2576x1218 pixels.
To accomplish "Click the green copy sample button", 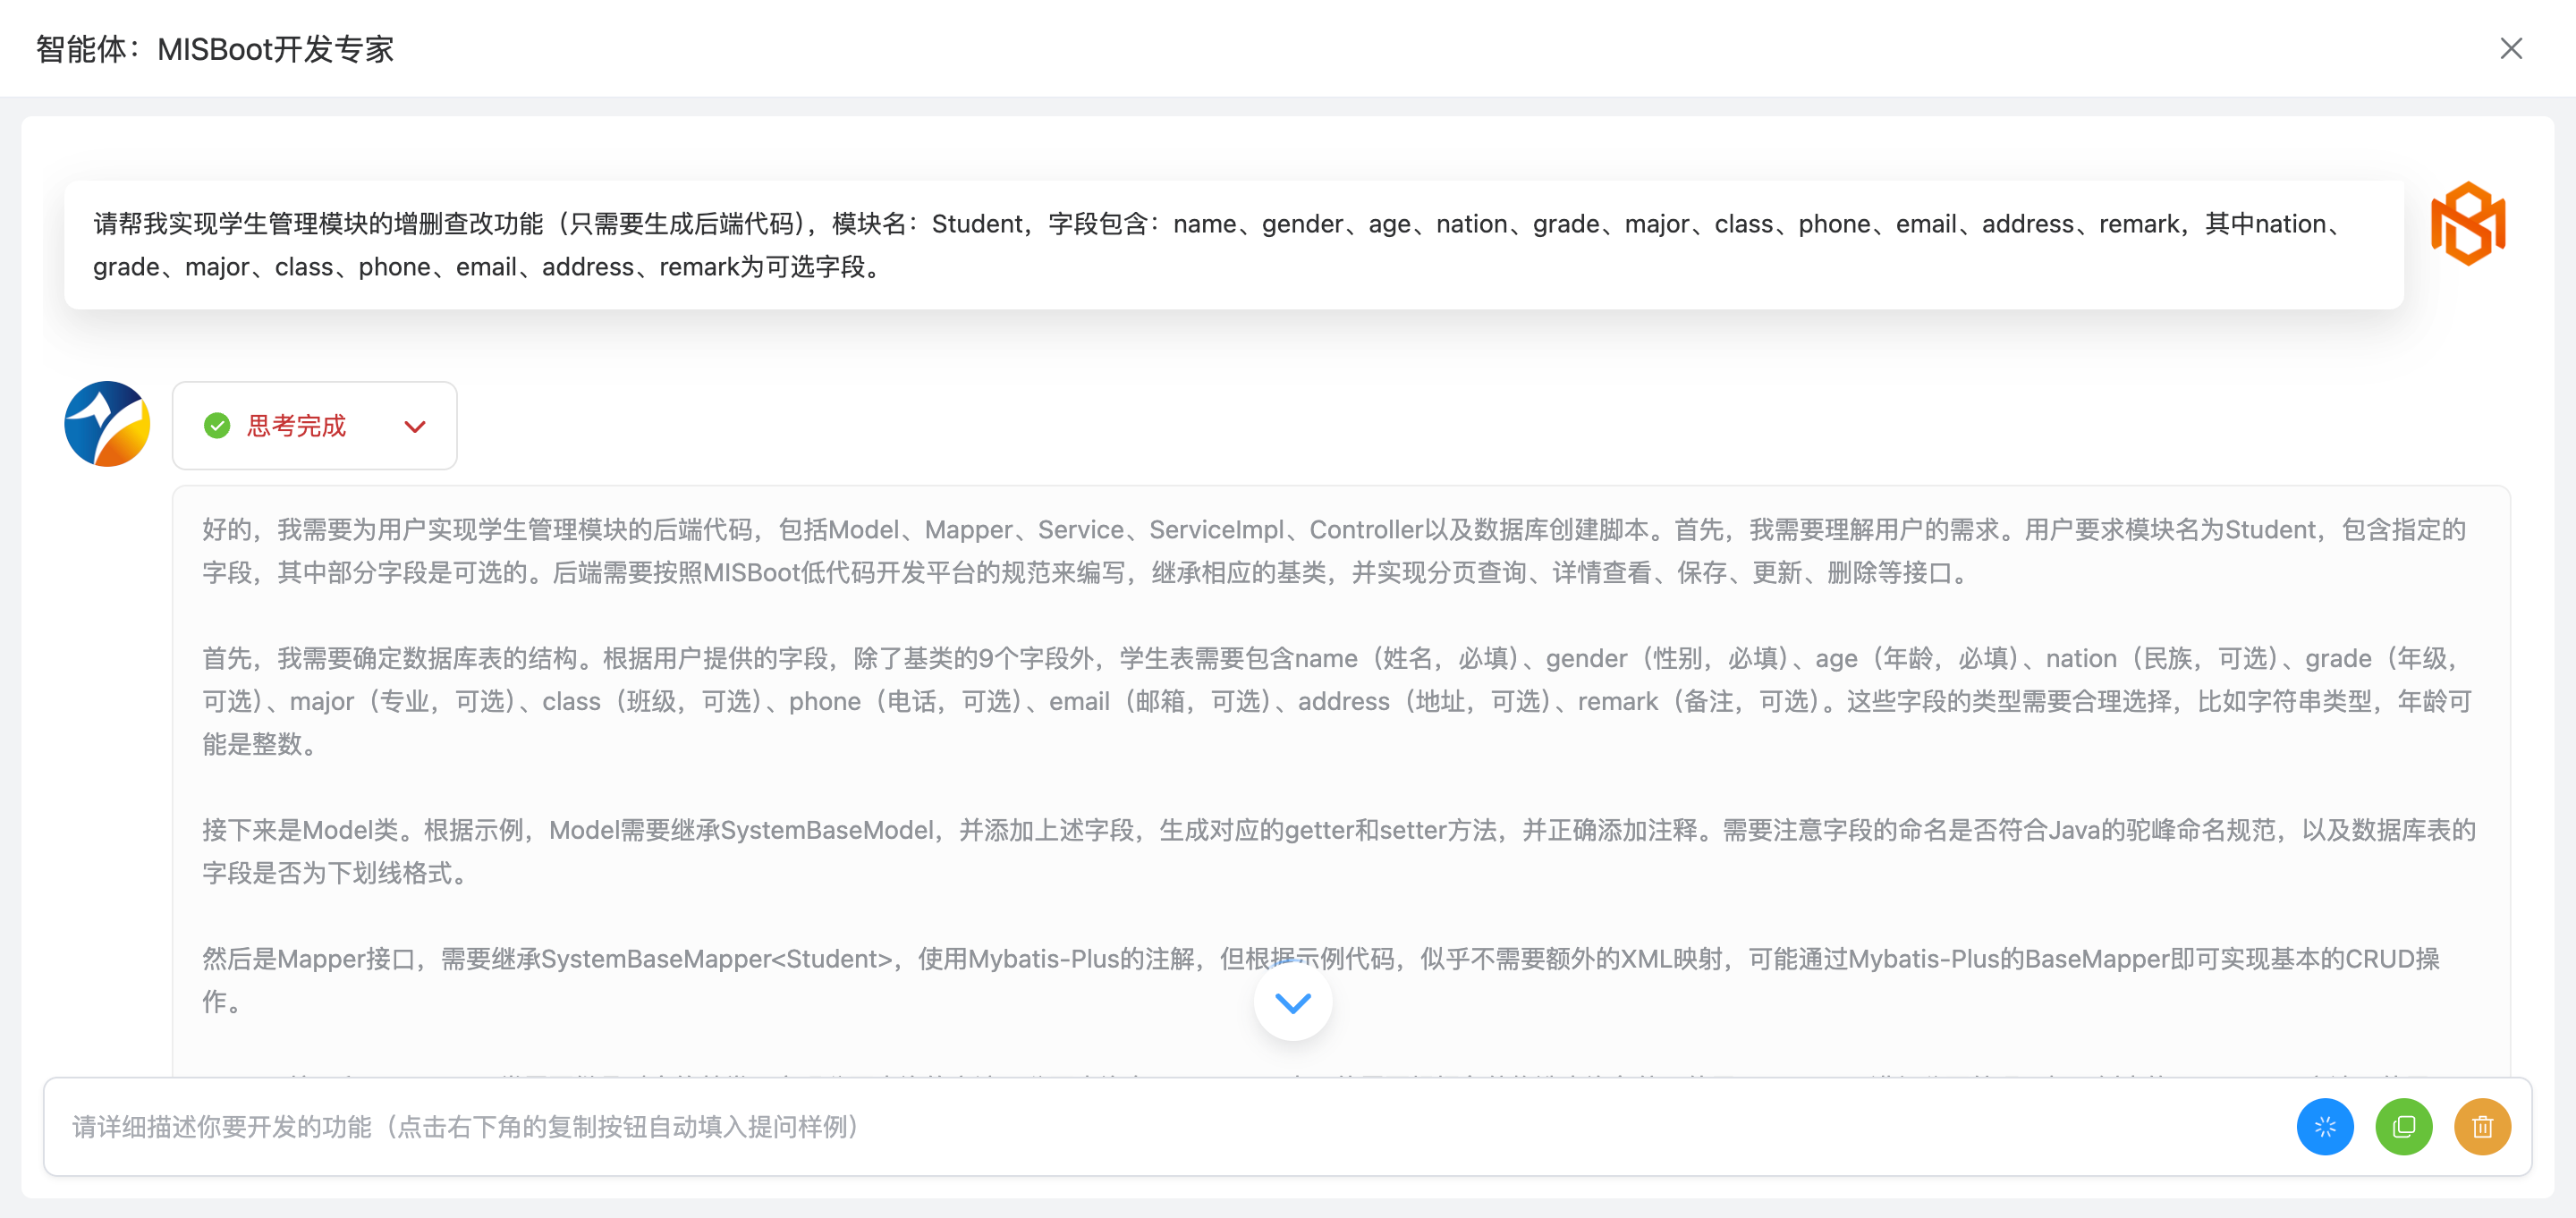I will (x=2403, y=1127).
